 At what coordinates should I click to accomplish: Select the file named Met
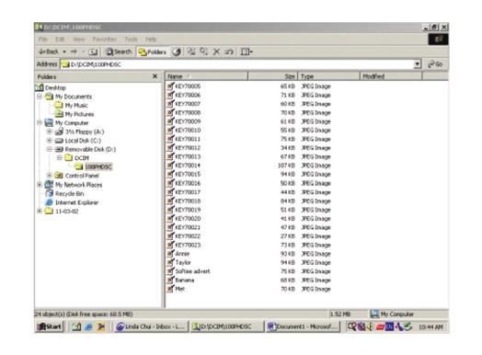[179, 289]
